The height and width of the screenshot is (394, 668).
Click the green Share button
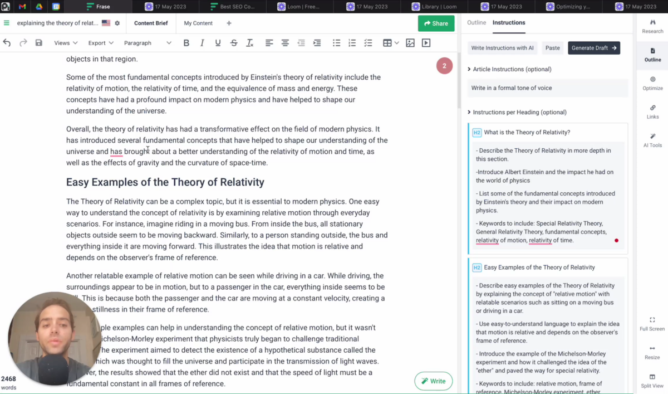[436, 23]
